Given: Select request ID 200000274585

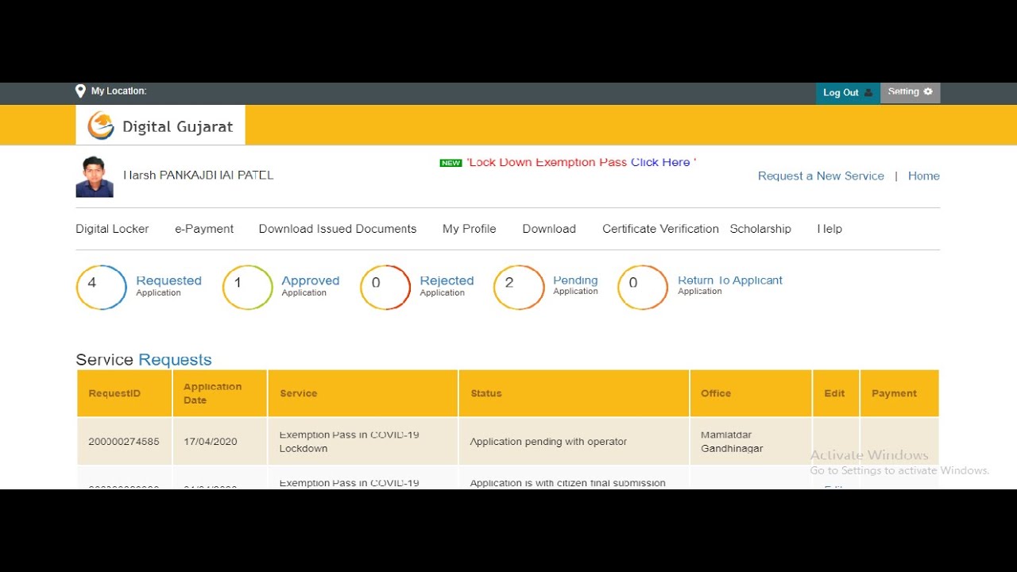Looking at the screenshot, I should pyautogui.click(x=124, y=442).
